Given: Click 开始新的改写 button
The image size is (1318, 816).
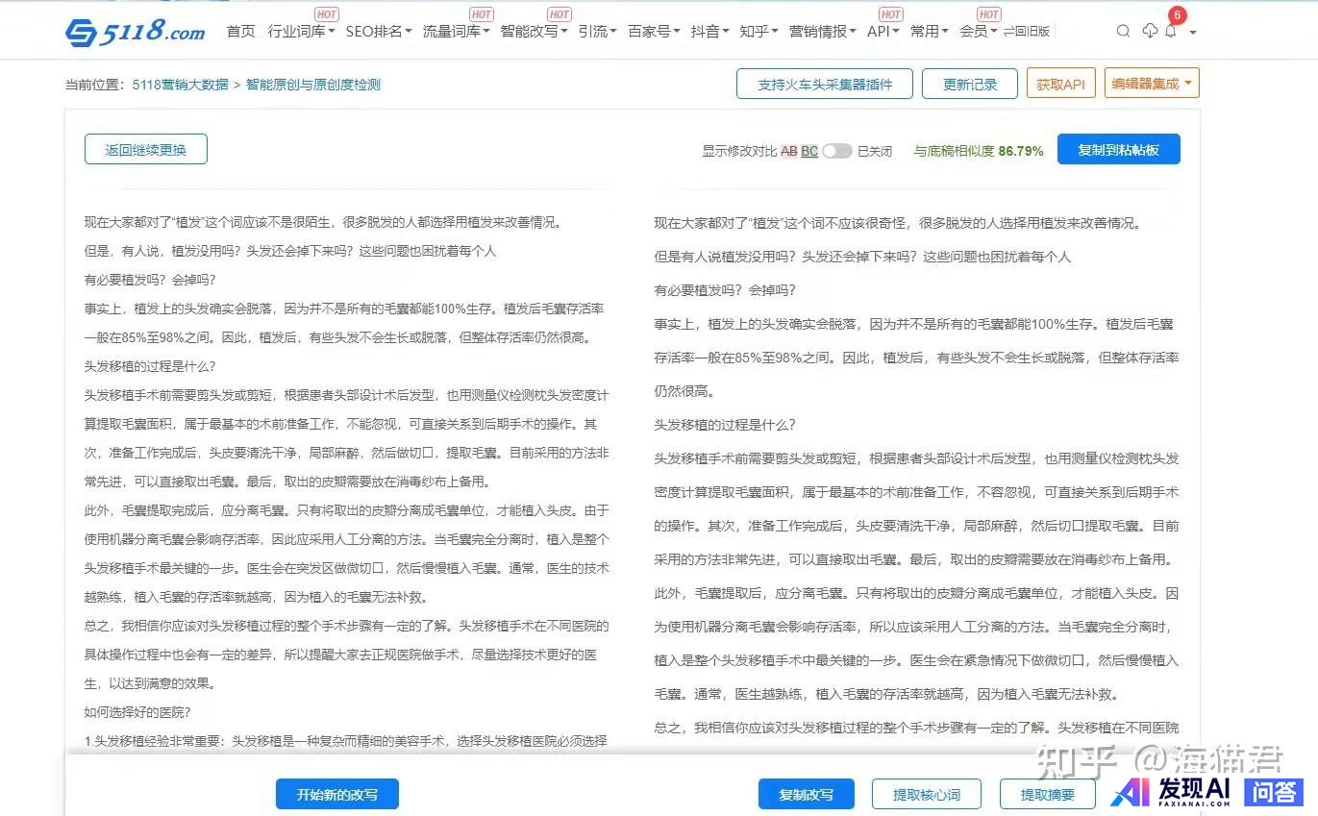Looking at the screenshot, I should [x=336, y=795].
